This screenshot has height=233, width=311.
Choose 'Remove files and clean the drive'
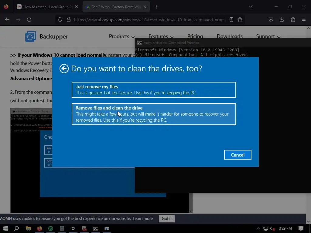point(154,114)
